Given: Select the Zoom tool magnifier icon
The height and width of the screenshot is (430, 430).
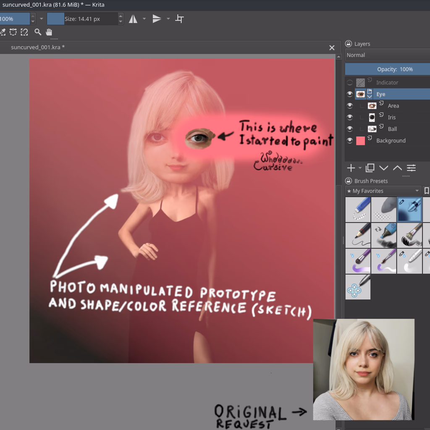Looking at the screenshot, I should (x=38, y=32).
